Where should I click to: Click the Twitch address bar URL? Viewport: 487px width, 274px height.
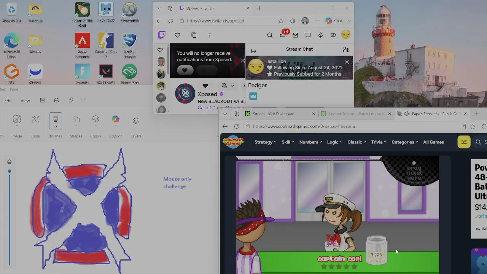pyautogui.click(x=215, y=21)
